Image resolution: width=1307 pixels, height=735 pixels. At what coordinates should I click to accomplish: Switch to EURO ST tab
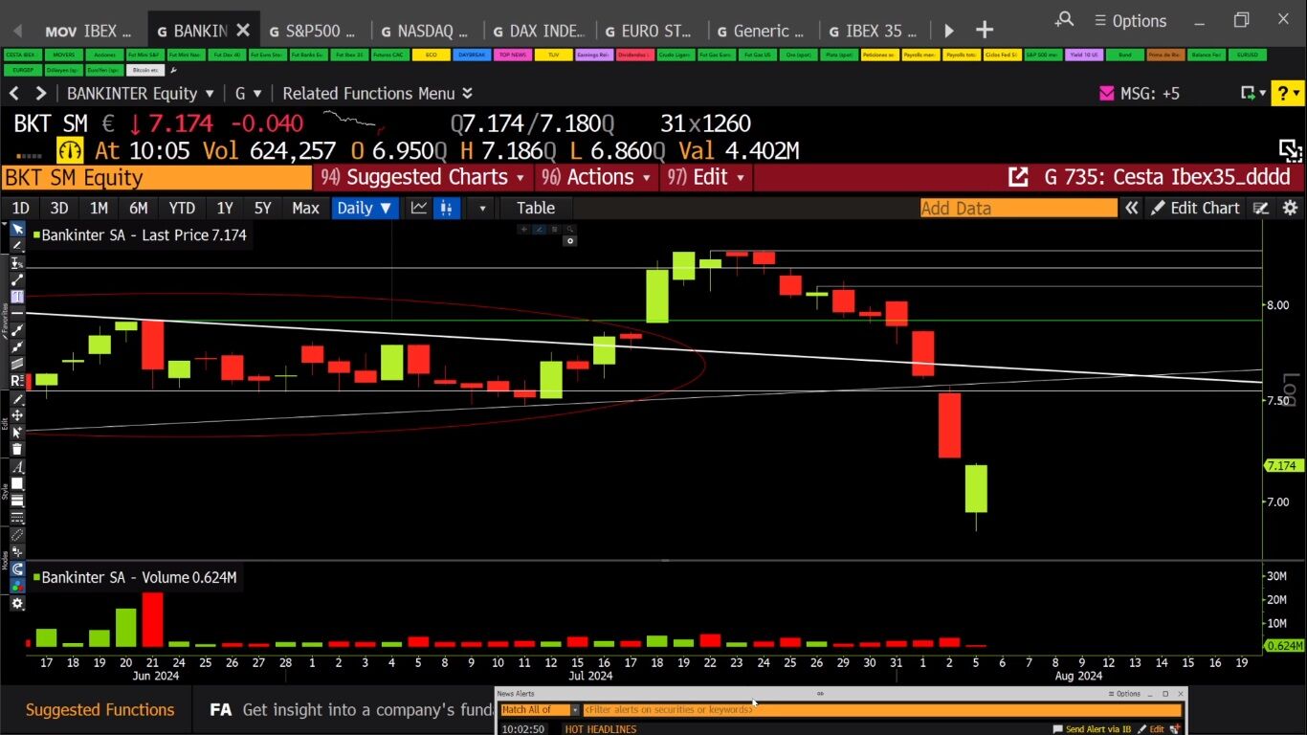pos(648,31)
